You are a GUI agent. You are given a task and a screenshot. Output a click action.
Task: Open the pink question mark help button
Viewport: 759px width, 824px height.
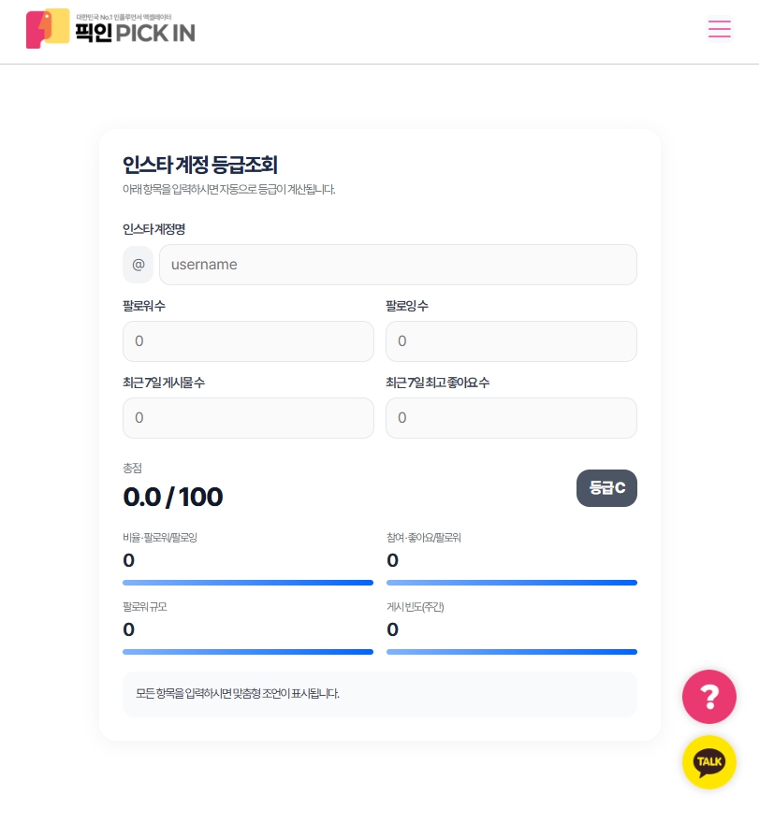pyautogui.click(x=709, y=697)
